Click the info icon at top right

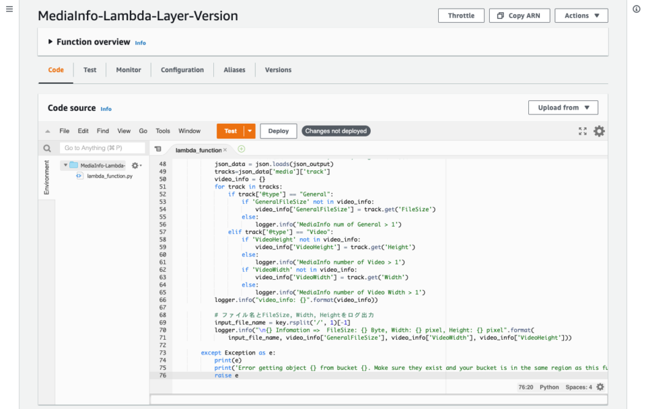tap(637, 9)
